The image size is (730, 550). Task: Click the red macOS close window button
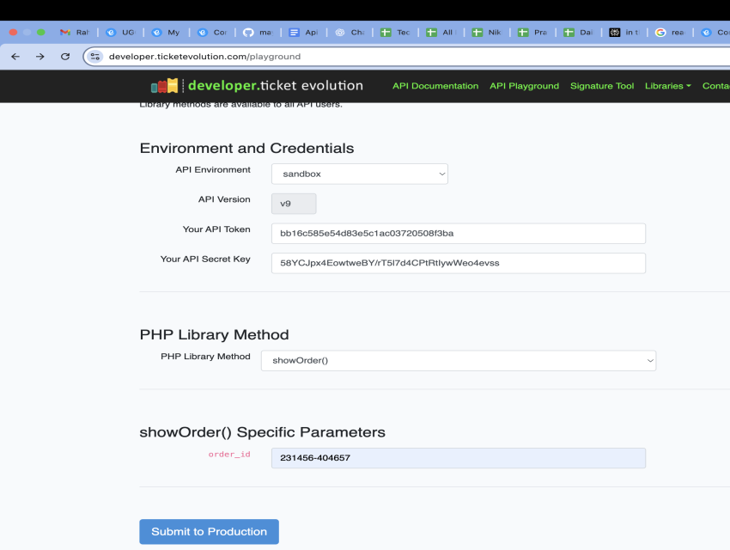pyautogui.click(x=13, y=32)
